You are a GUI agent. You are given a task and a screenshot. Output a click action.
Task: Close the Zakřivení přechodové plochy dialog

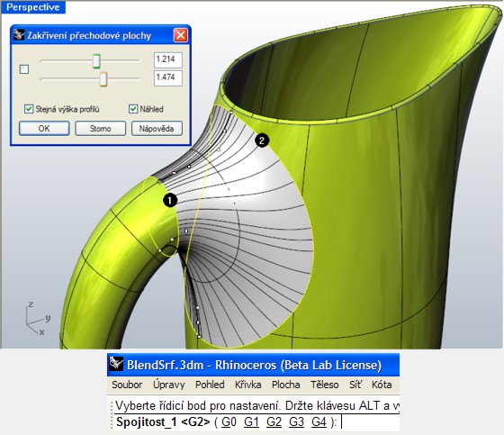181,35
